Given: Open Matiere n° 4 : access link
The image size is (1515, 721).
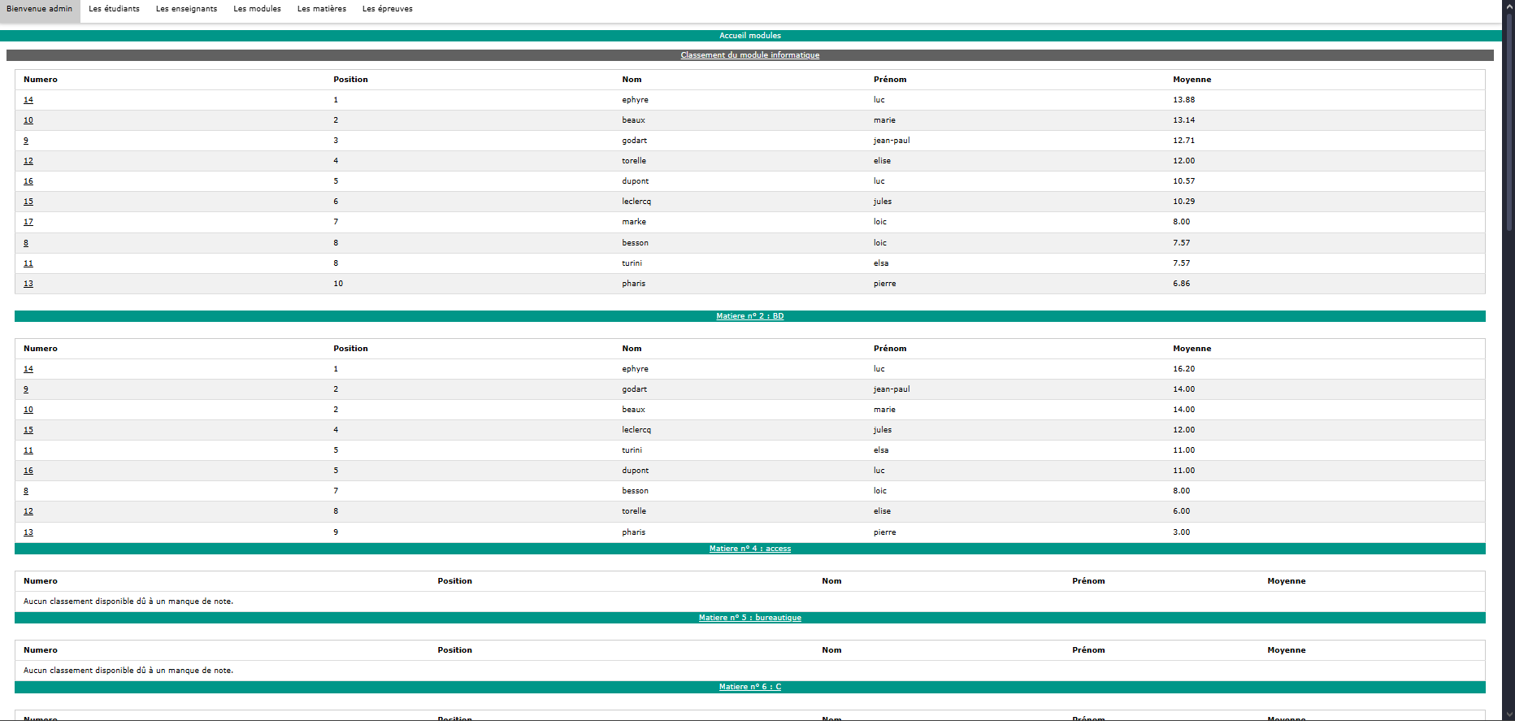Looking at the screenshot, I should [x=749, y=549].
